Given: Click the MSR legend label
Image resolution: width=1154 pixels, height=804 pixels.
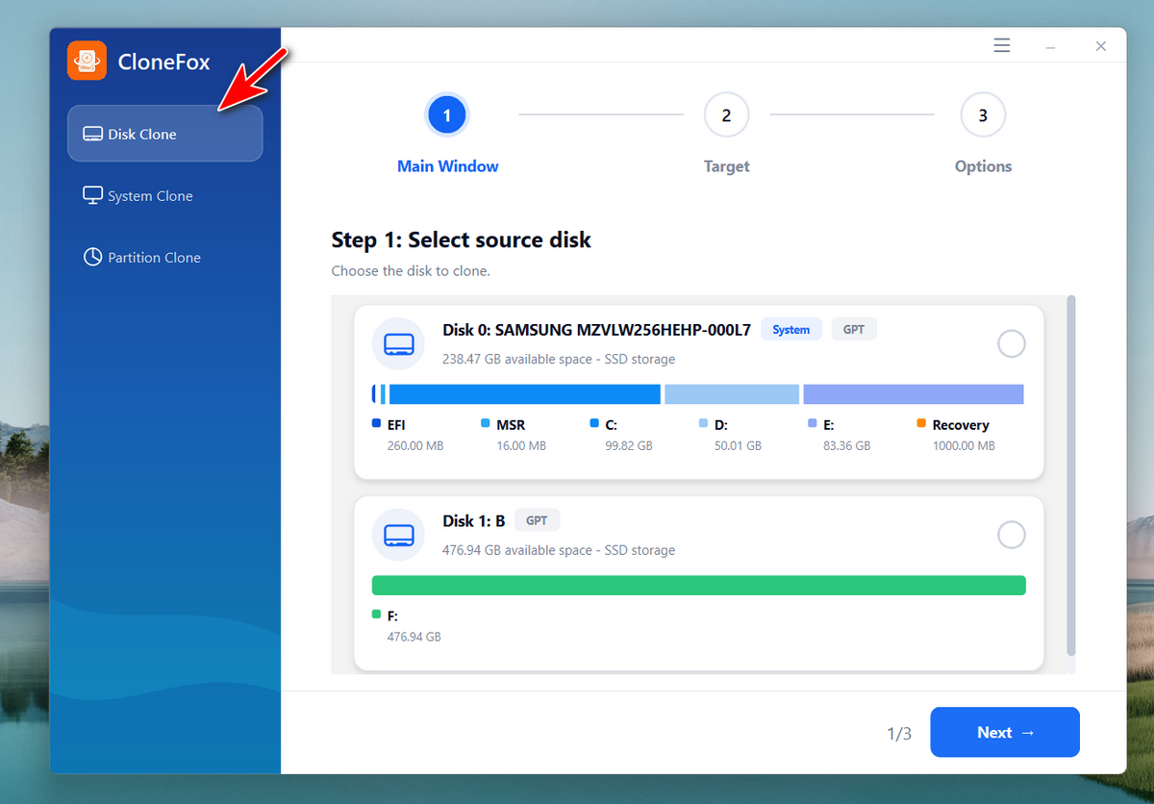Looking at the screenshot, I should coord(511,425).
